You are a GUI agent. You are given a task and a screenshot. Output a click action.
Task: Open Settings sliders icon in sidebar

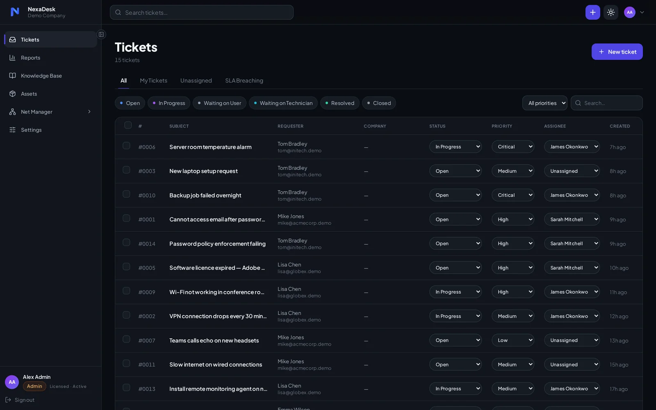[x=13, y=130]
